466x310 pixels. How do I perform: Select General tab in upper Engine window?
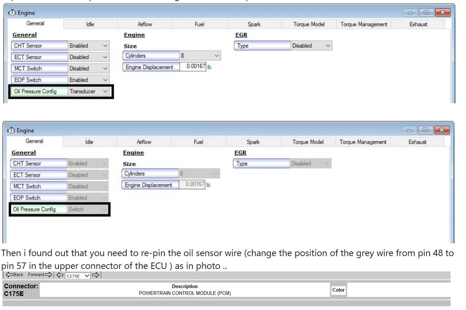[x=35, y=24]
